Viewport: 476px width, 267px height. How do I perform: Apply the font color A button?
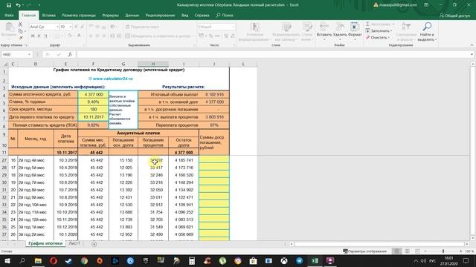[x=79, y=36]
